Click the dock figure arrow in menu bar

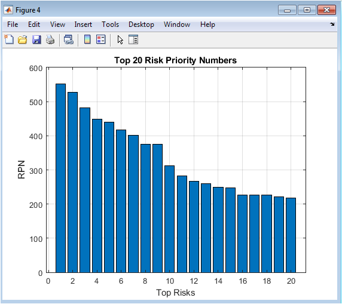332,24
